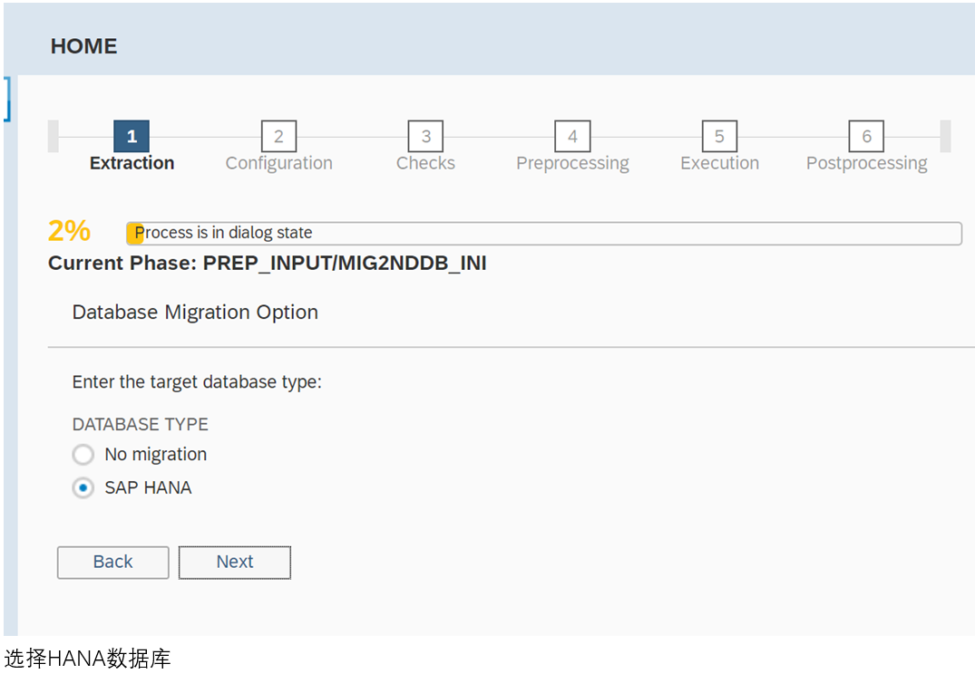This screenshot has height=693, width=975.
Task: Click the SAP HANA option label
Action: (148, 488)
